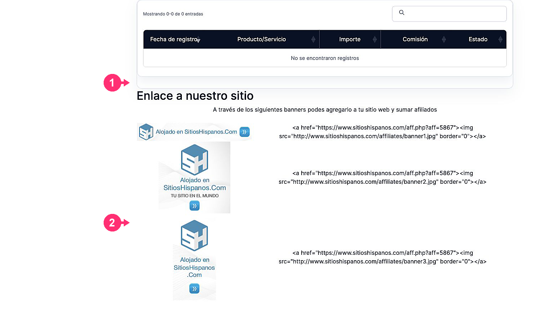This screenshot has width=538, height=323.
Task: Sort by Producto/Servicio column
Action: coord(261,39)
